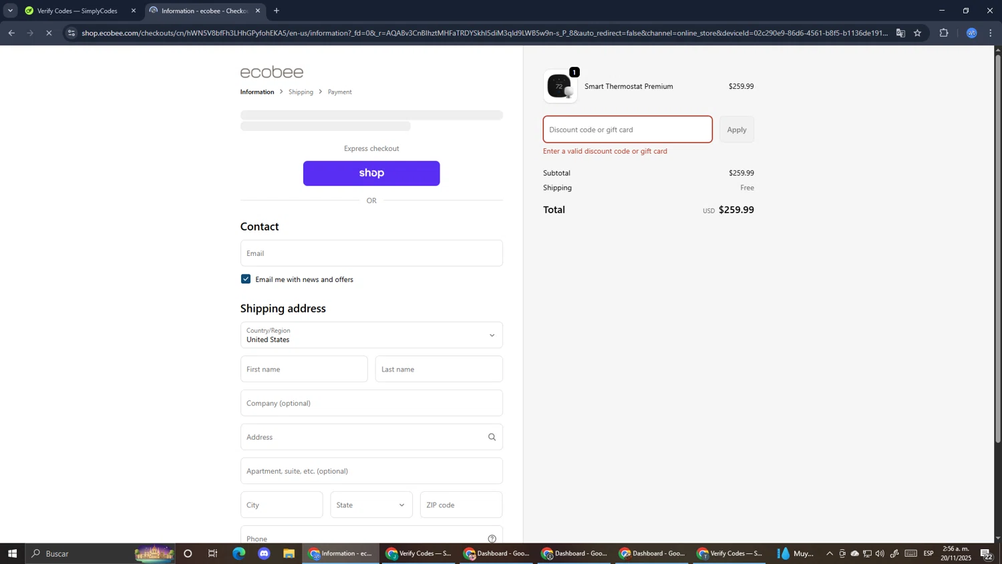1002x564 pixels.
Task: Click the Phone field help icon
Action: (x=492, y=539)
